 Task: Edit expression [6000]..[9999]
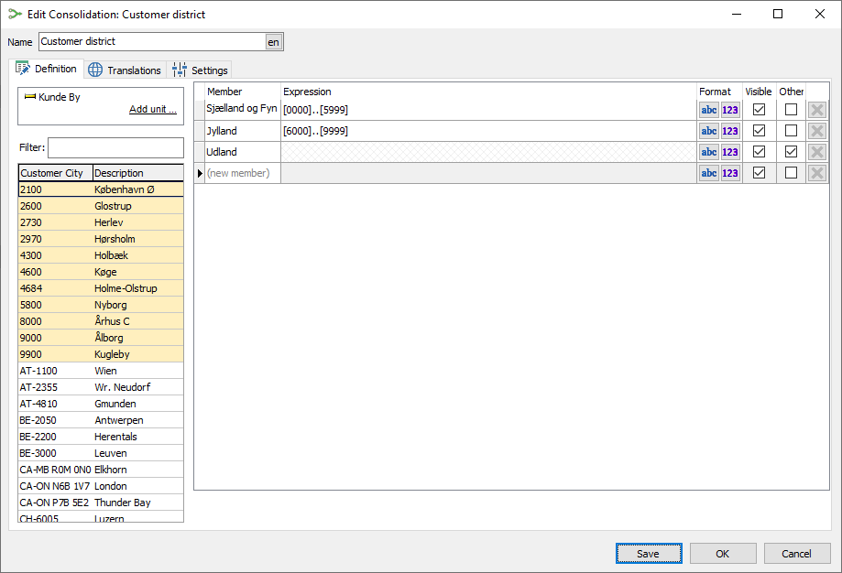click(488, 131)
